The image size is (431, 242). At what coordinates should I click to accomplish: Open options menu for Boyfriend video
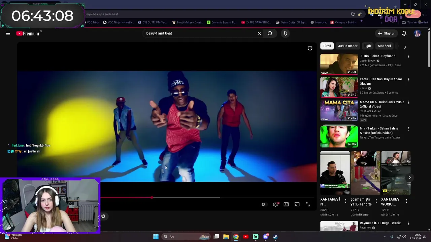tap(409, 57)
